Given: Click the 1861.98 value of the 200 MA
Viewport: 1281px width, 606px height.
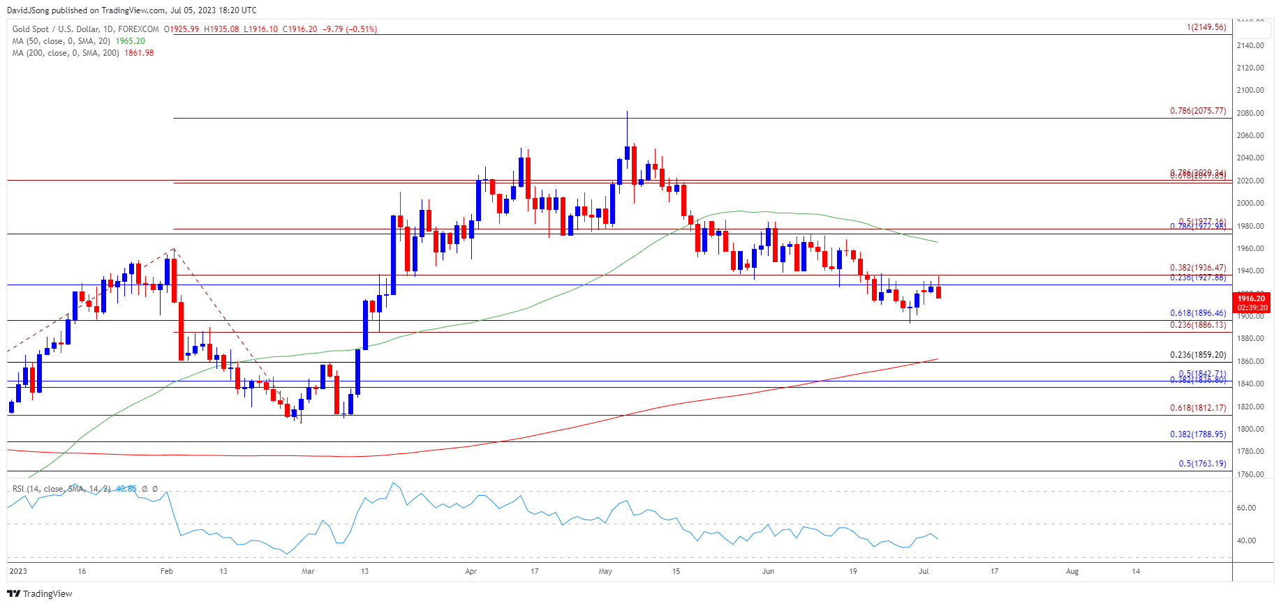Looking at the screenshot, I should pos(139,53).
